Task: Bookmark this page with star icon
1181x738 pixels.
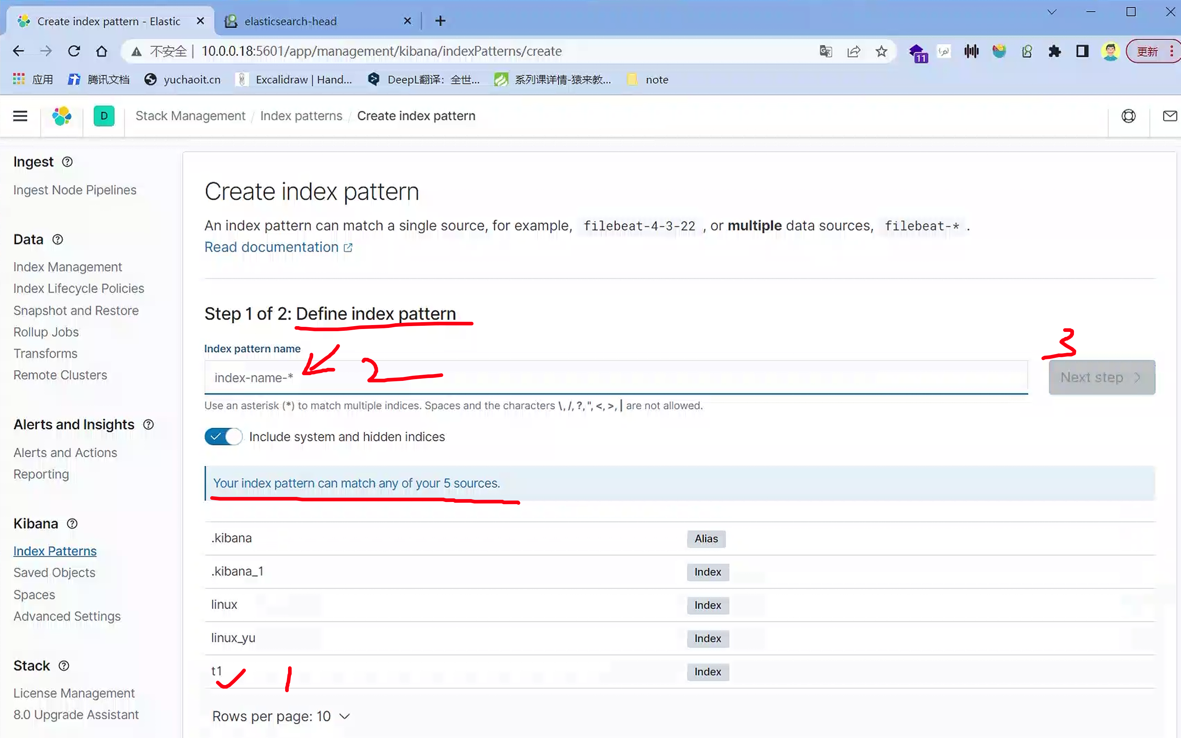Action: (x=881, y=51)
